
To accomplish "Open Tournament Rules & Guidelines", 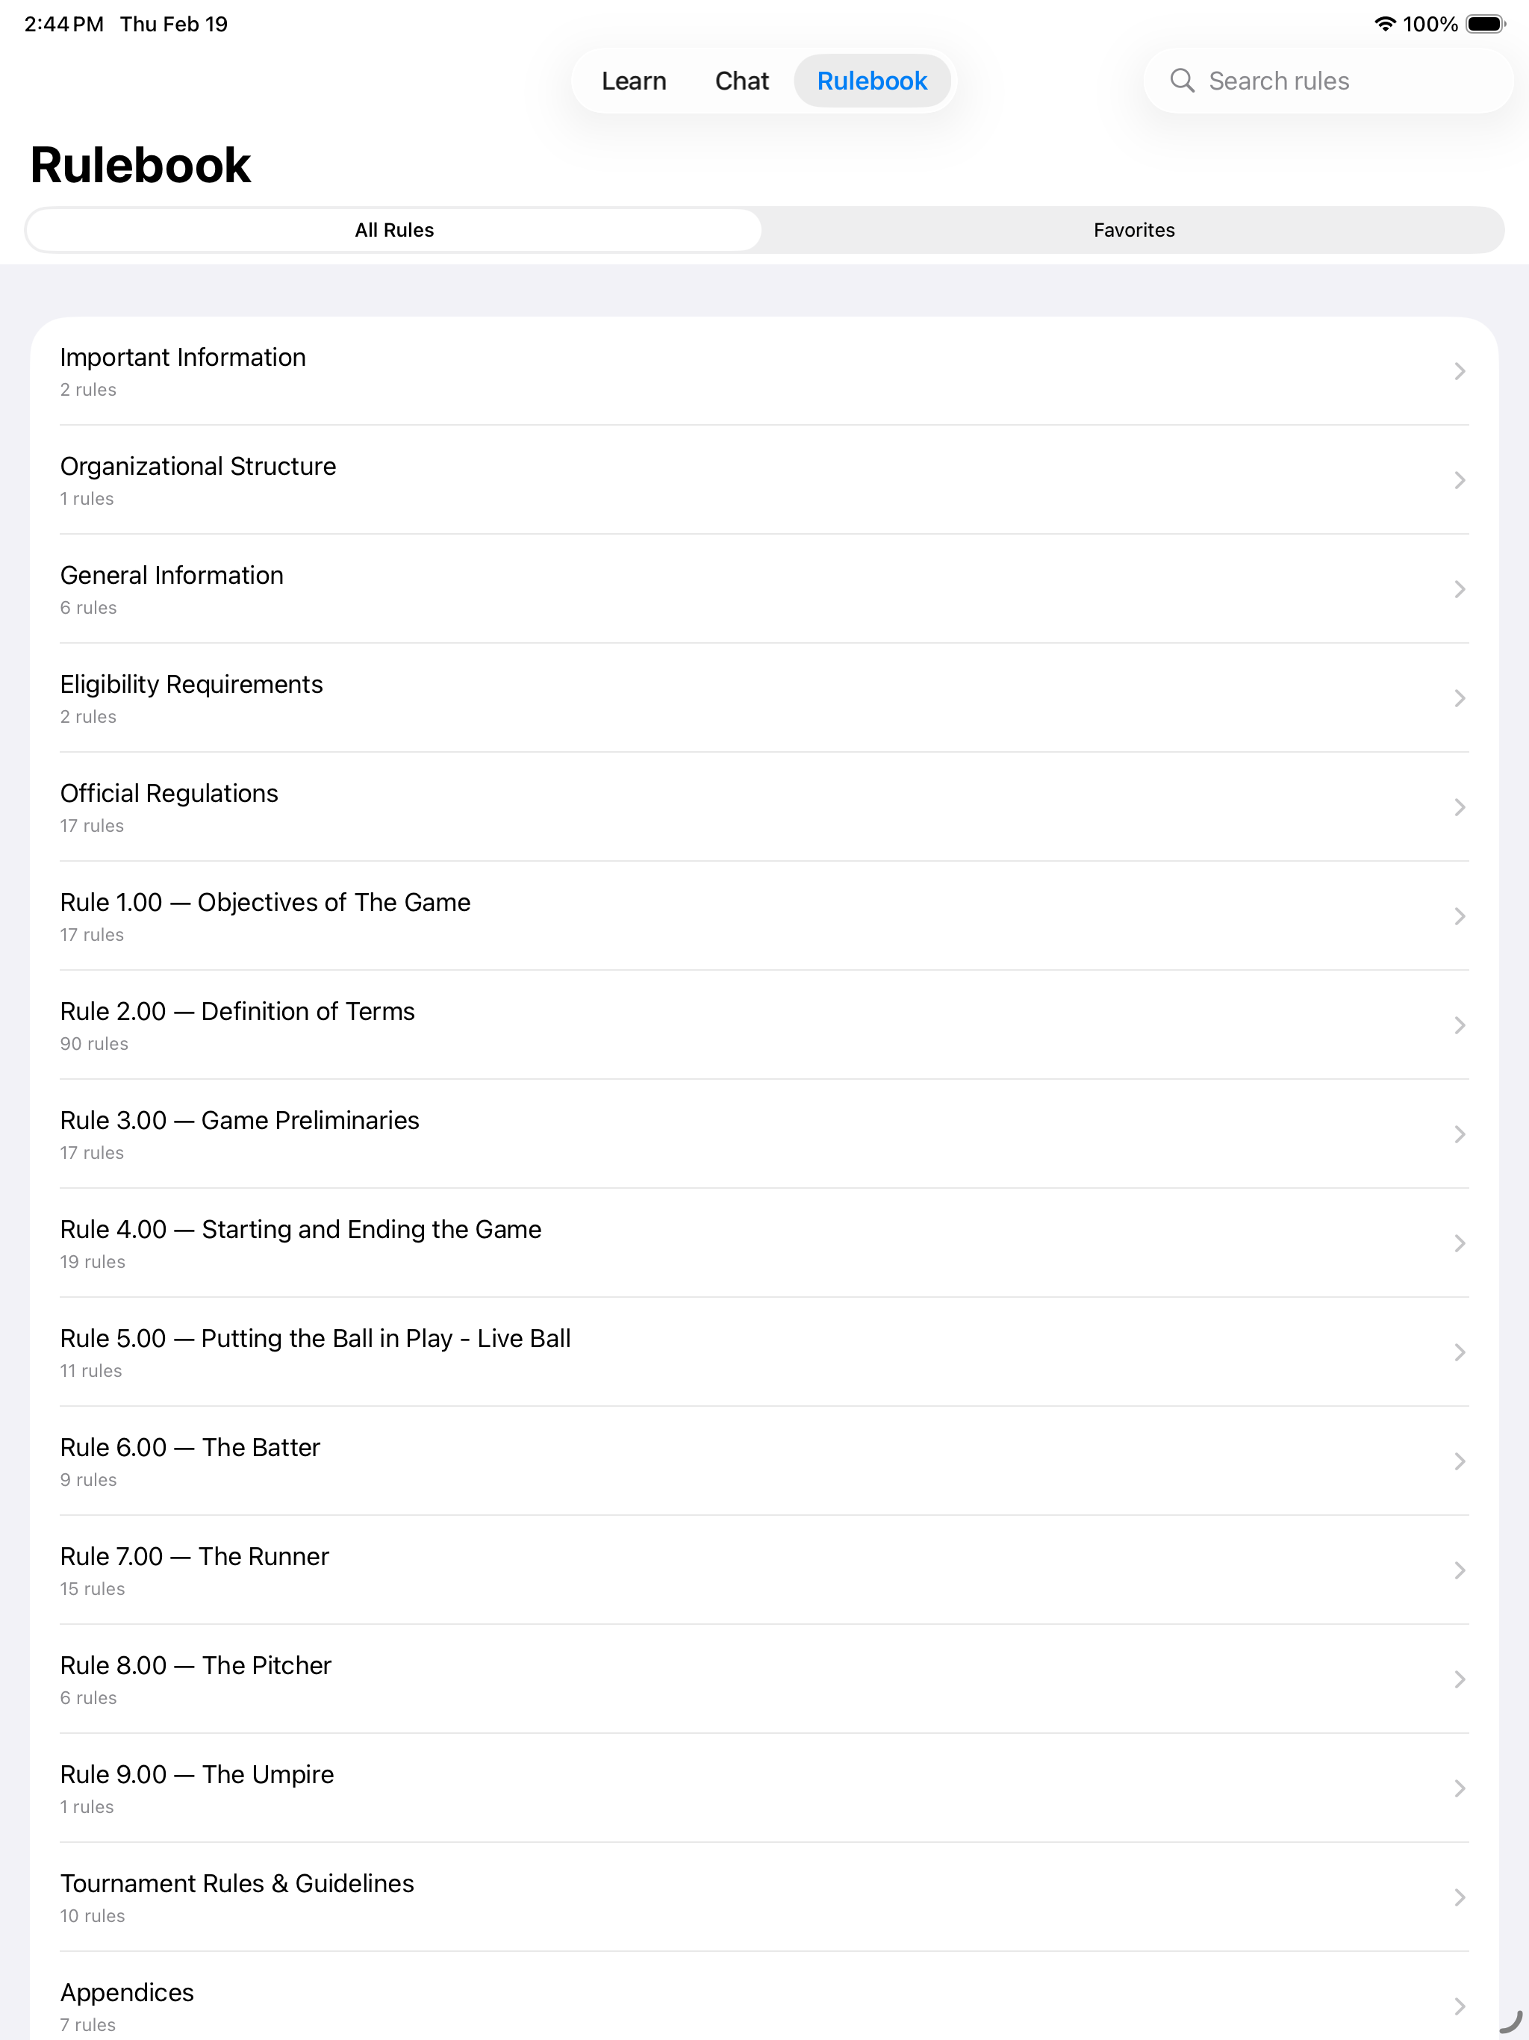I will click(764, 1897).
